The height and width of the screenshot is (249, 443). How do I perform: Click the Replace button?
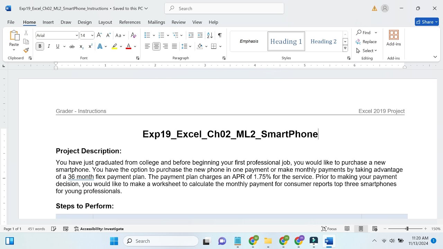pos(366,41)
